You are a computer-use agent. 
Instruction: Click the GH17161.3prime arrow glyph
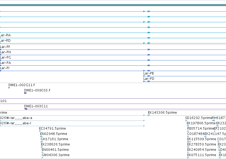(42, 142)
